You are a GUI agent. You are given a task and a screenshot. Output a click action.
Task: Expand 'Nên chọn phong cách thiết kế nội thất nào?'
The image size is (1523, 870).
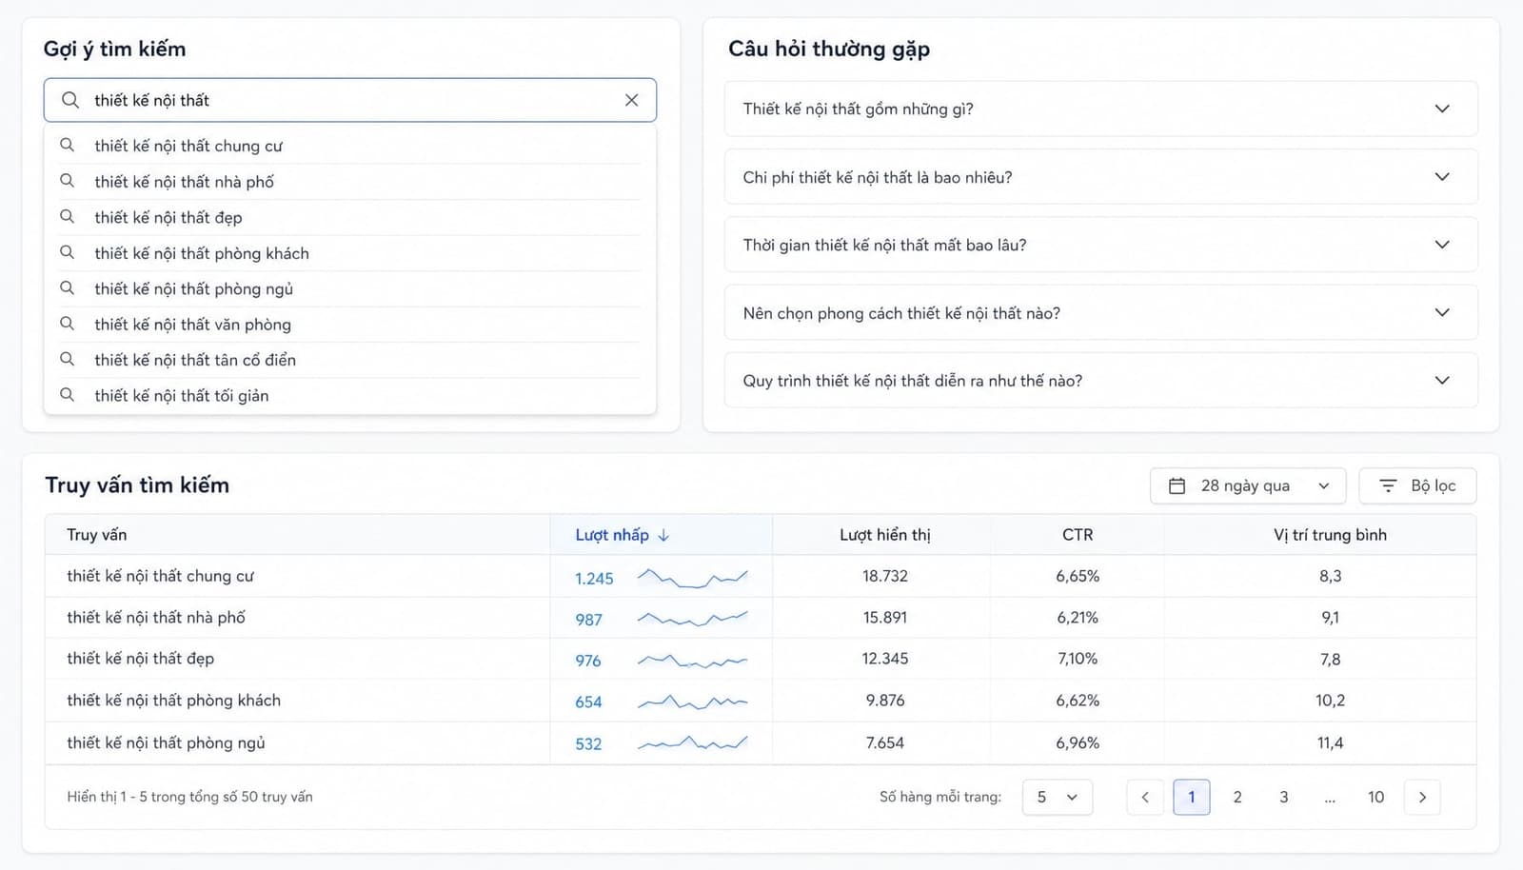[x=1101, y=313]
